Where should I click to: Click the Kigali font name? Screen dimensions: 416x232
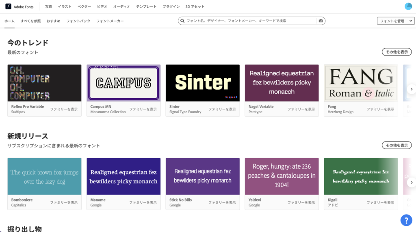[332, 200]
